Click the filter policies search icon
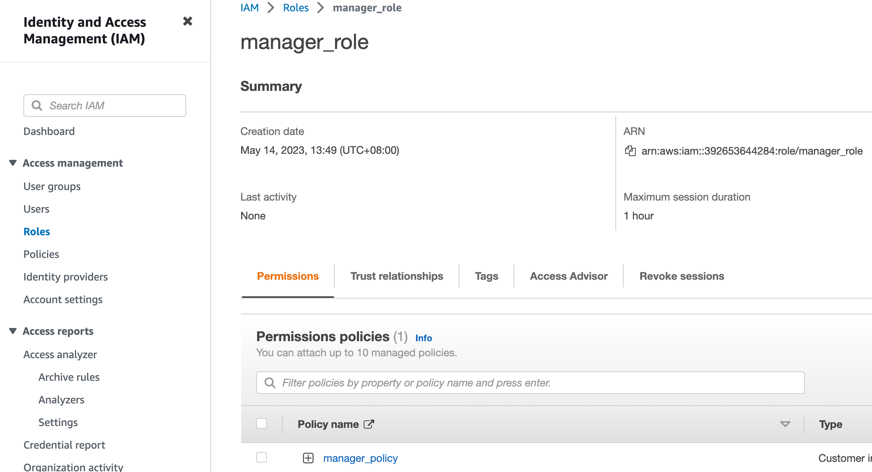 (x=270, y=383)
